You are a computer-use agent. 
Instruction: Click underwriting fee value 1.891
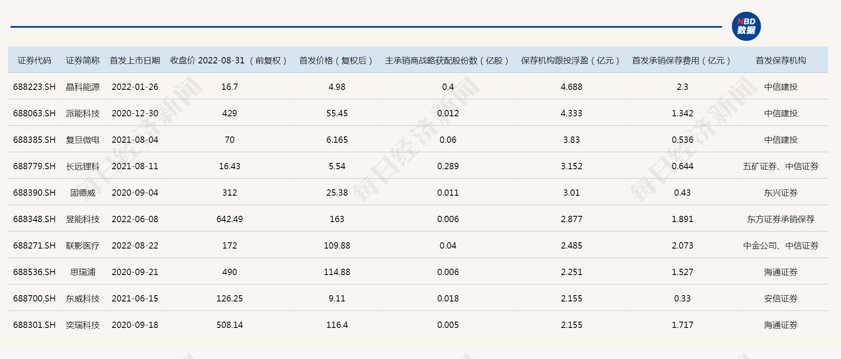(x=683, y=219)
